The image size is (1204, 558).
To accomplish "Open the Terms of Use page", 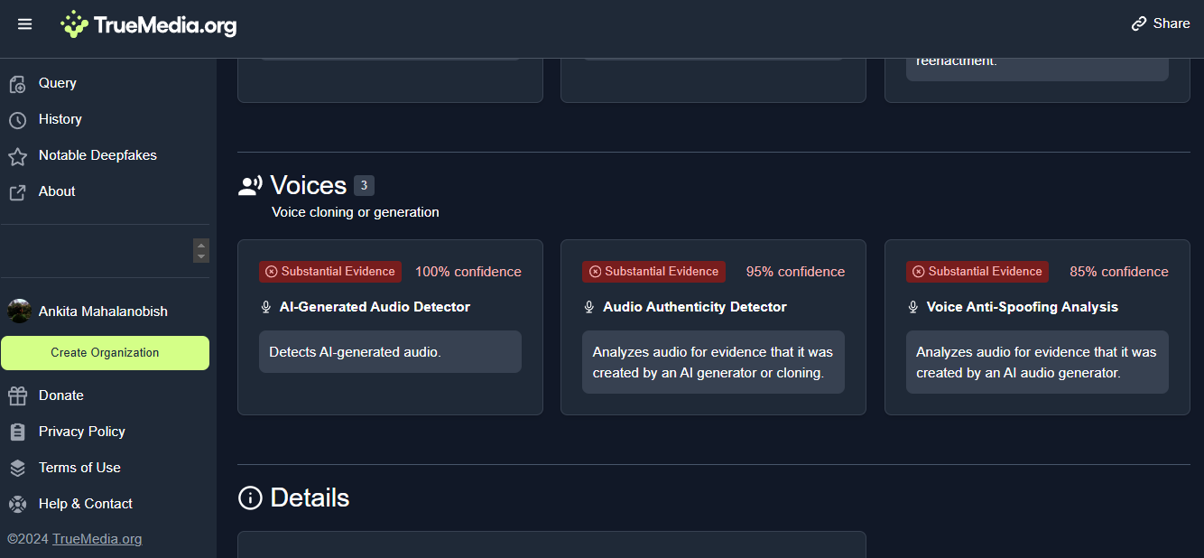I will pos(79,468).
